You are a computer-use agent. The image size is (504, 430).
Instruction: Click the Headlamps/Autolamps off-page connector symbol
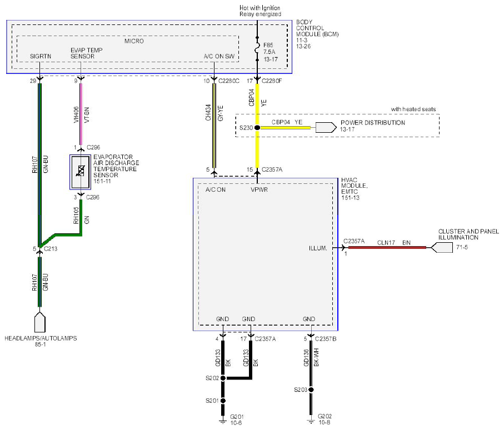[x=39, y=323]
